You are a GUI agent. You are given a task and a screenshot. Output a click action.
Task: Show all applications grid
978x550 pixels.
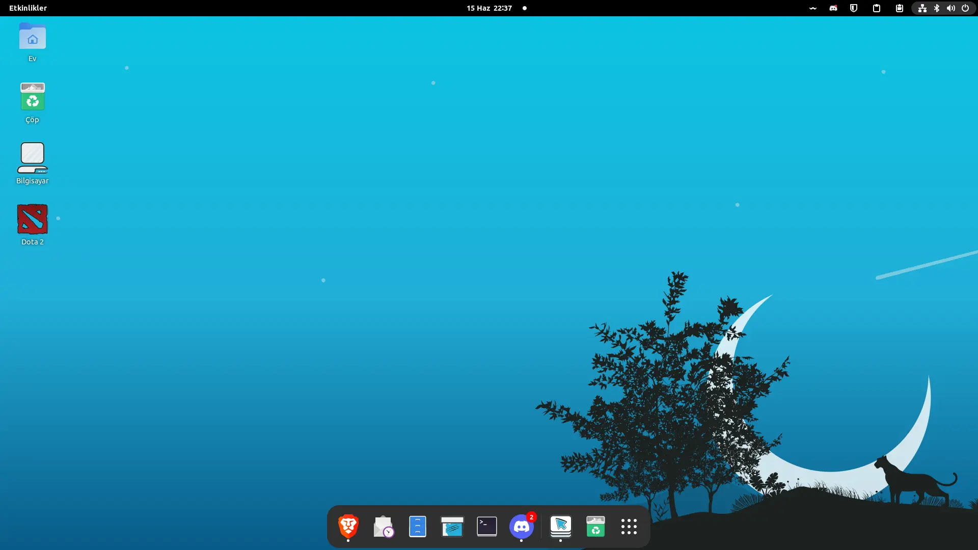click(x=629, y=526)
